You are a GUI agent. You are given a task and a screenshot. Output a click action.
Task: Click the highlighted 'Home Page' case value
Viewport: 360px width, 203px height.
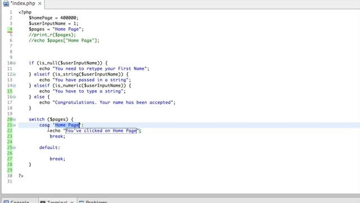tap(67, 125)
